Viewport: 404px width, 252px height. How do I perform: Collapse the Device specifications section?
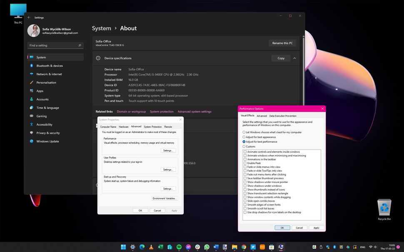click(294, 58)
